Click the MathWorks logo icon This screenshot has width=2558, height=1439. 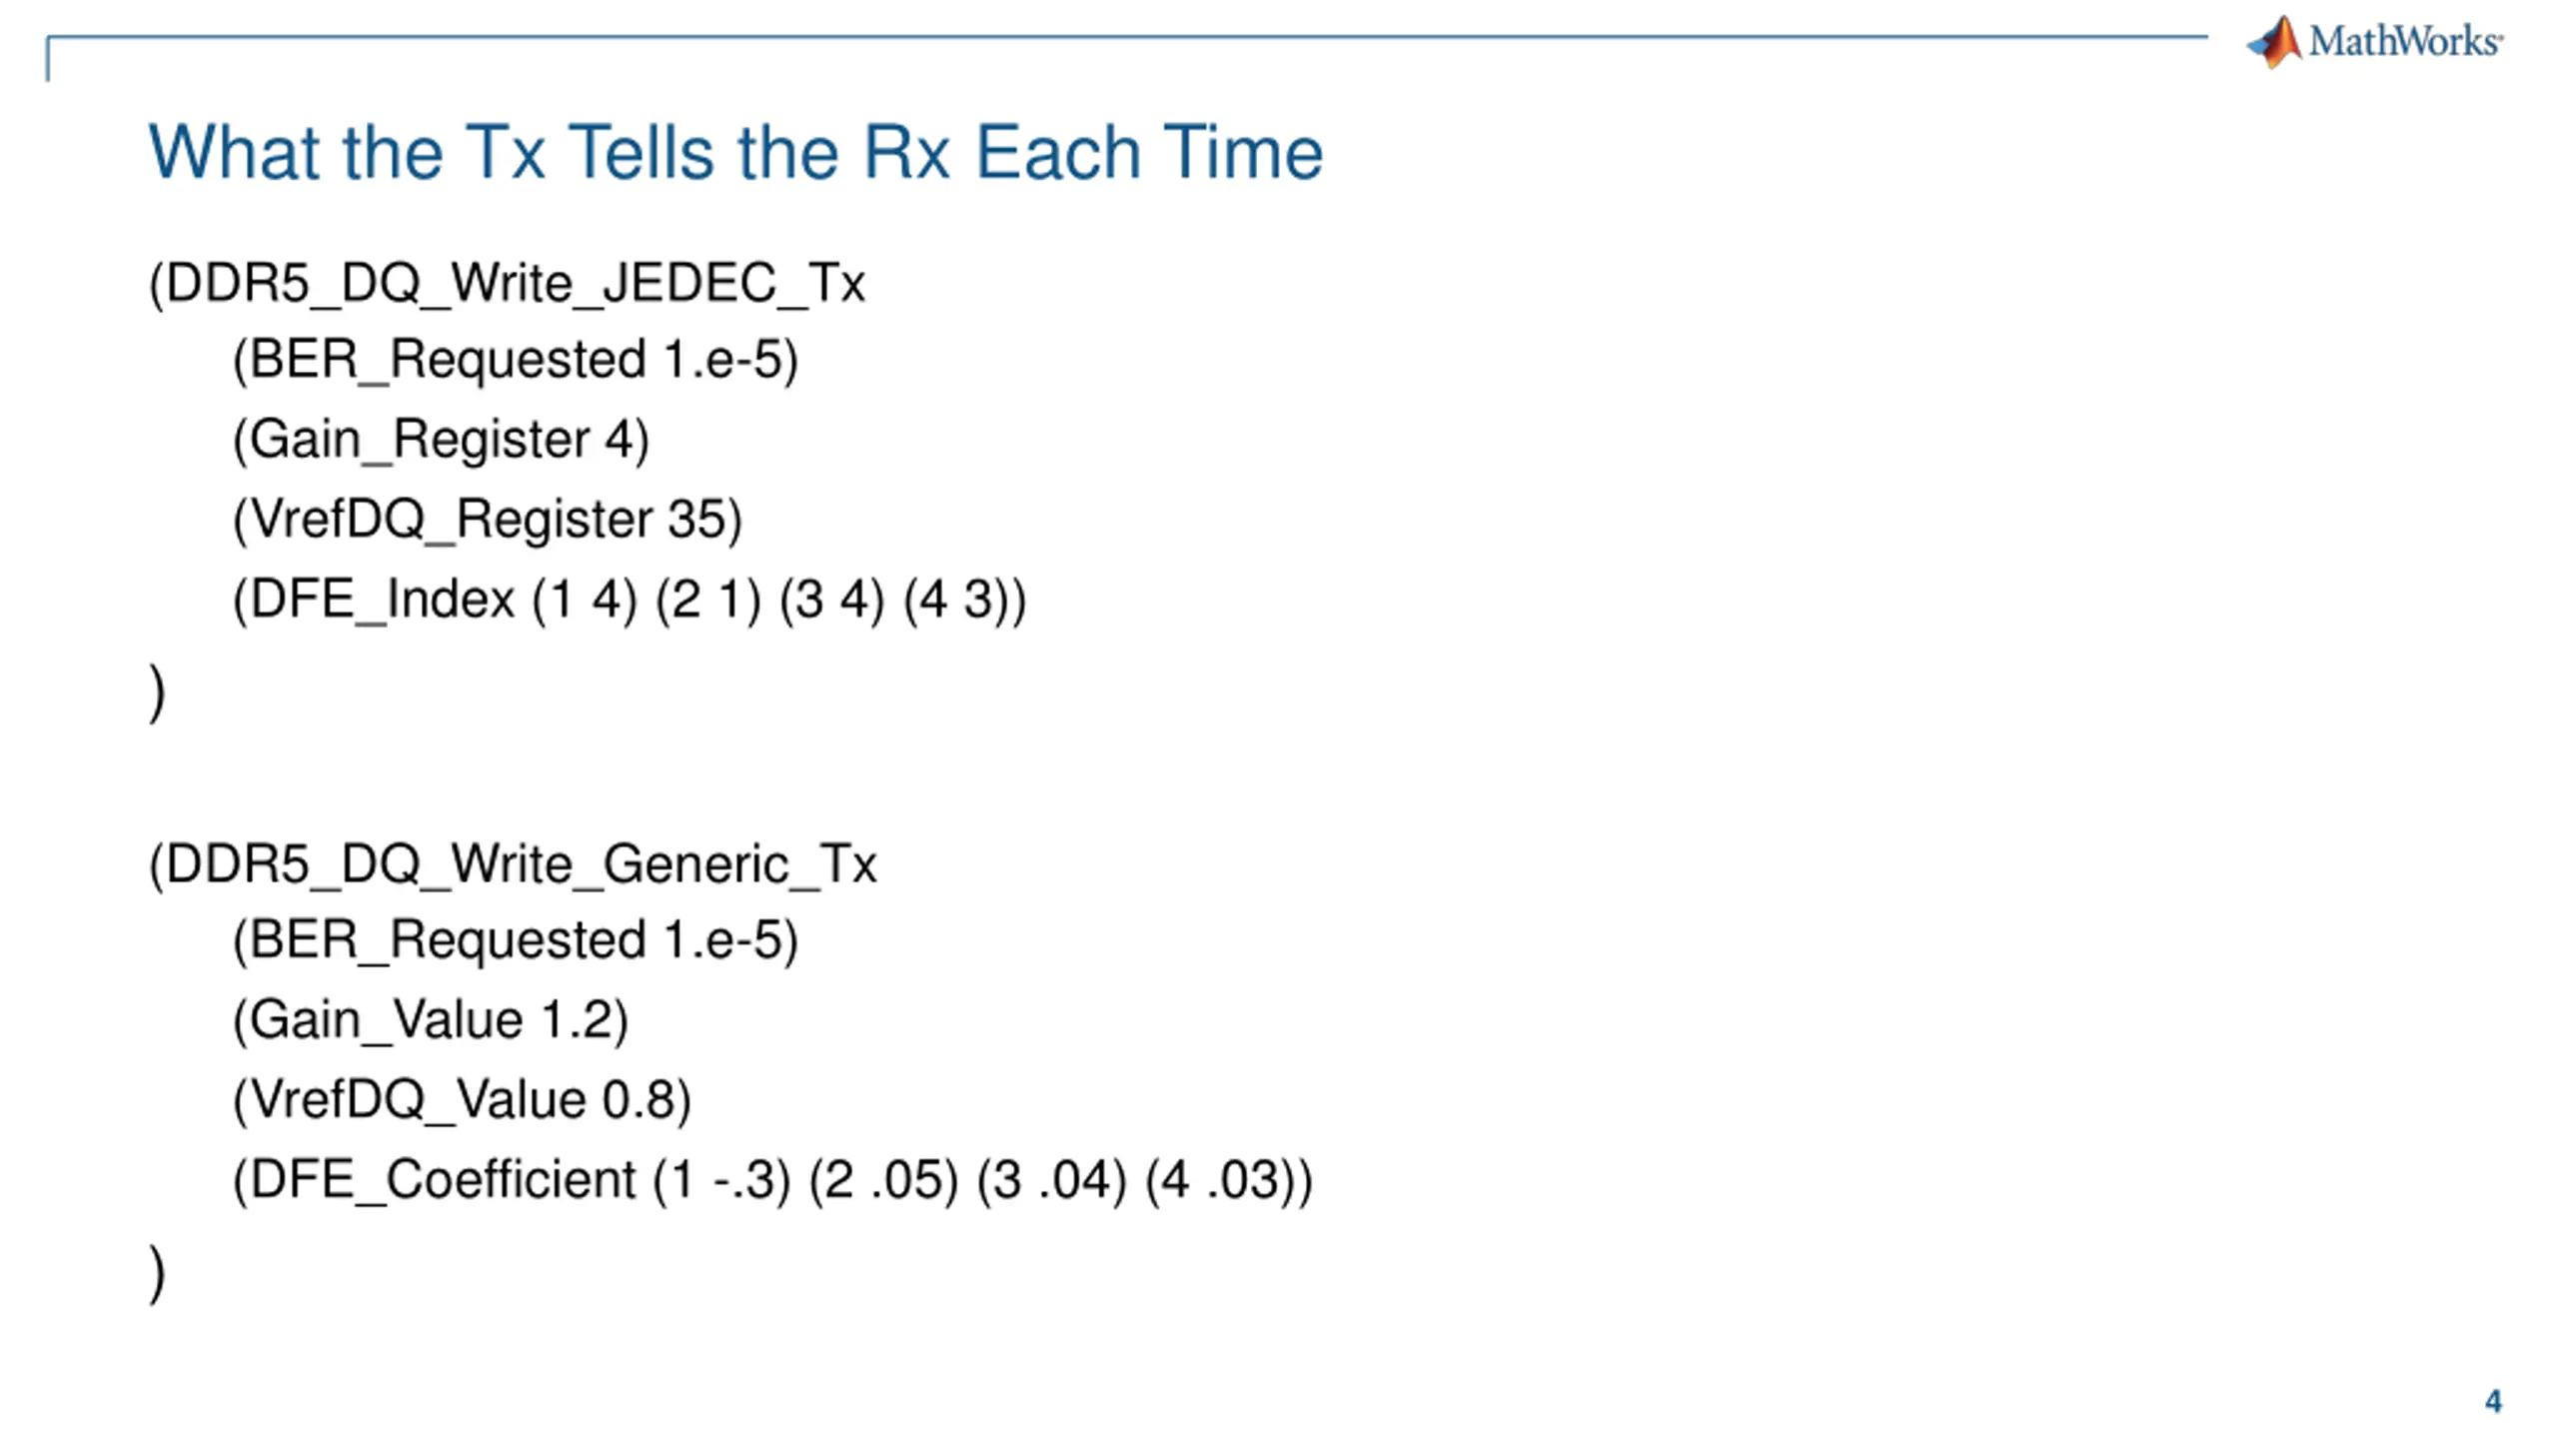point(2274,42)
